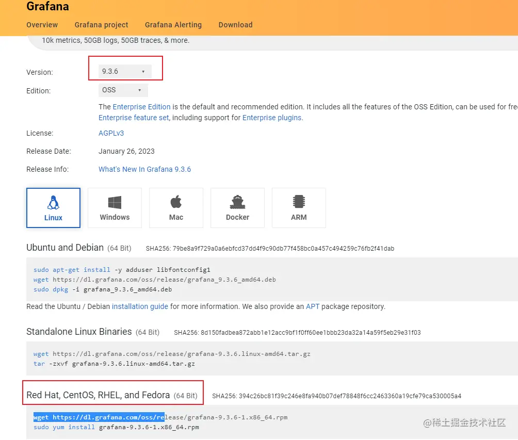Click the Red Hat, CentOS, RHEL heading
This screenshot has height=440, width=518.
98,395
